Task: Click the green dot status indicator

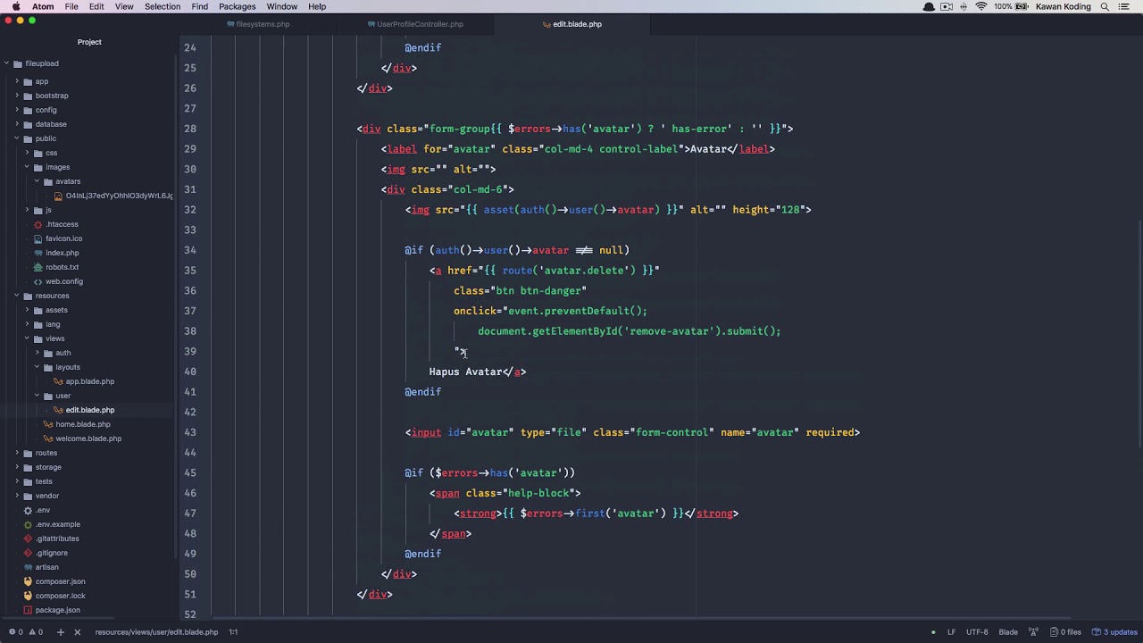Action: (x=933, y=632)
